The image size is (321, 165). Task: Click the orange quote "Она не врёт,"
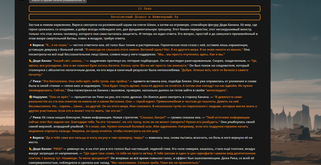59,97
